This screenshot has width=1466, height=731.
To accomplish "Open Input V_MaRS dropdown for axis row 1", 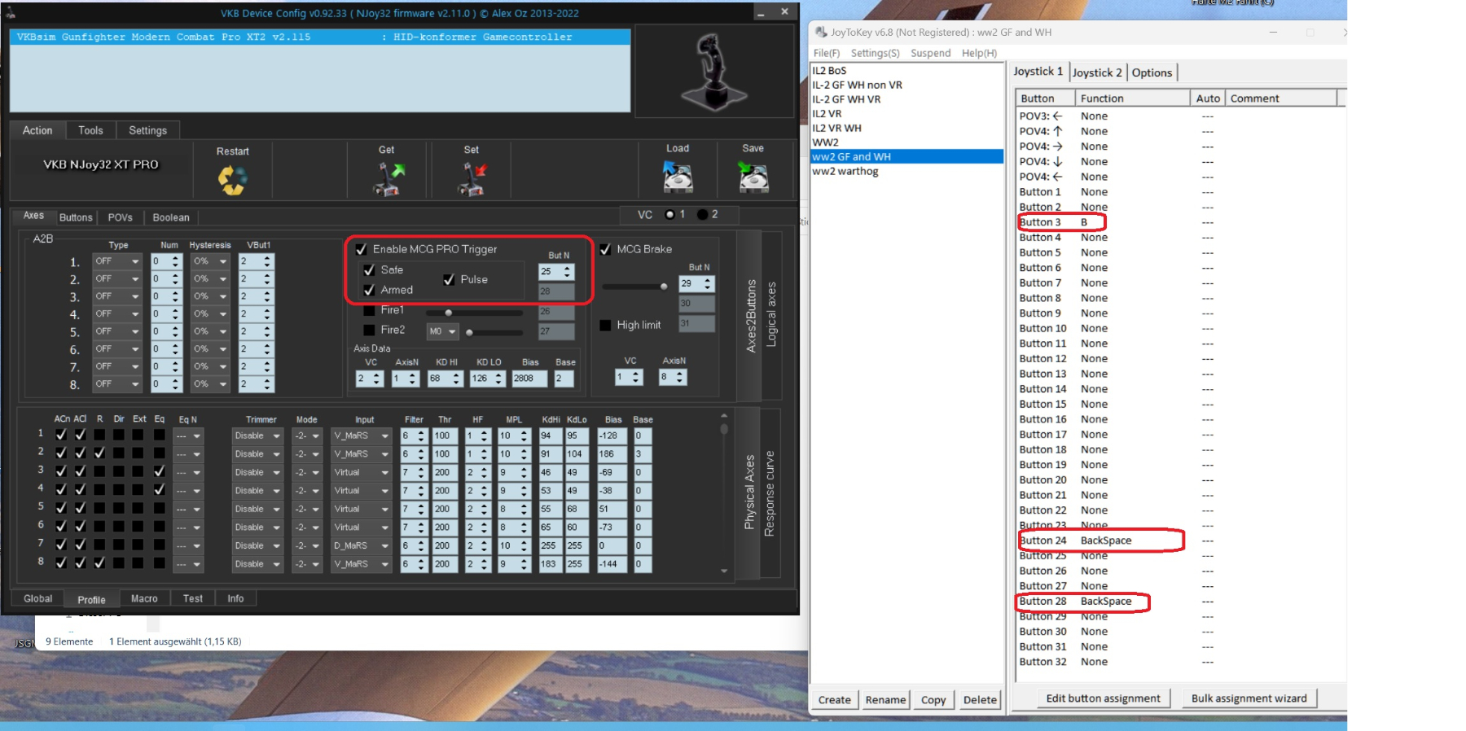I will pos(361,436).
